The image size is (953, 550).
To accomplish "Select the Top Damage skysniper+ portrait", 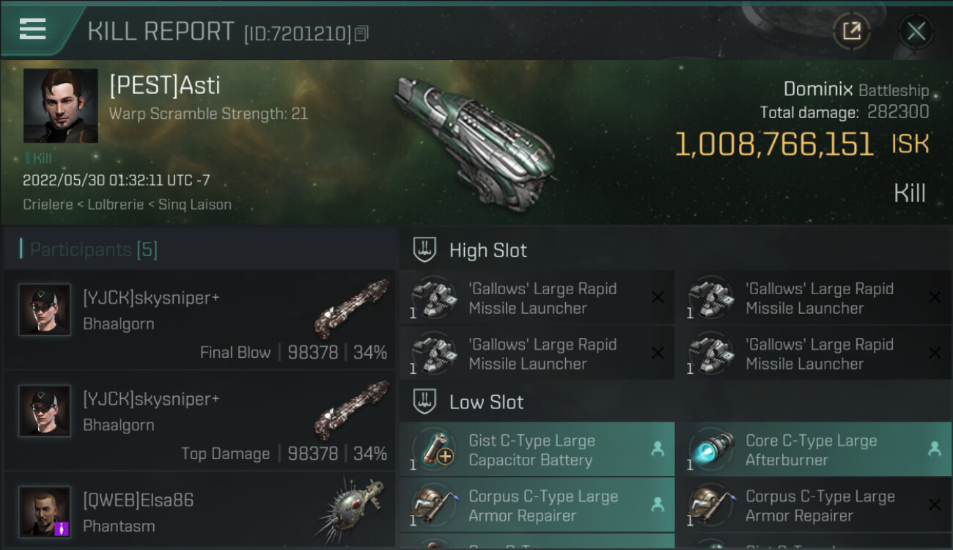I will click(45, 411).
